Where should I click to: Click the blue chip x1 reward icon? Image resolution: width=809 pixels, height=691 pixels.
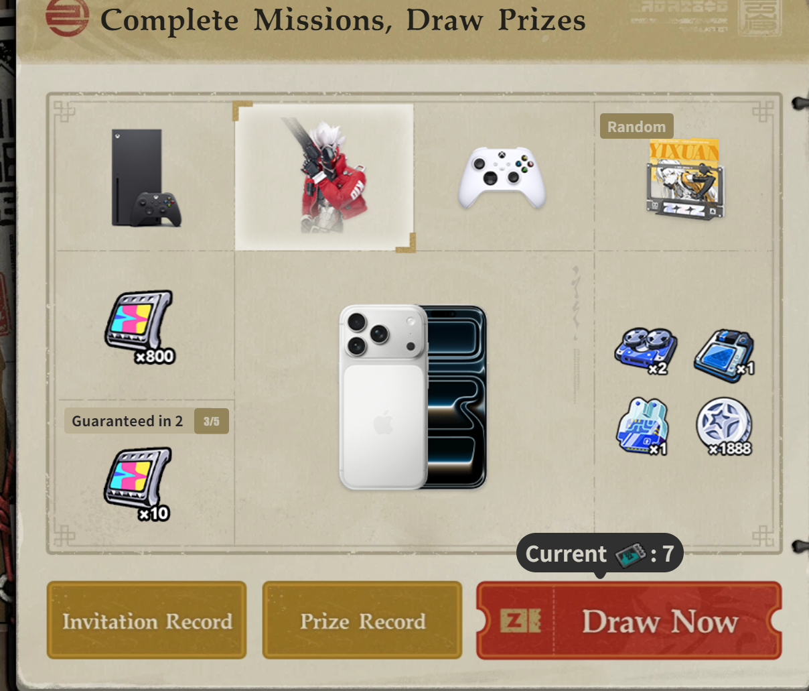click(642, 426)
